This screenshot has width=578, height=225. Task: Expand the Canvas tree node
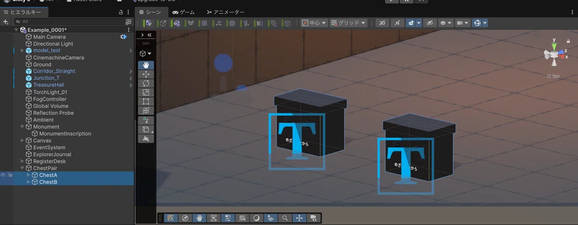22,140
